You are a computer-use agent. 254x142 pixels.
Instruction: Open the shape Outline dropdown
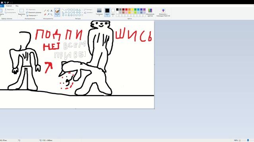tap(89, 9)
